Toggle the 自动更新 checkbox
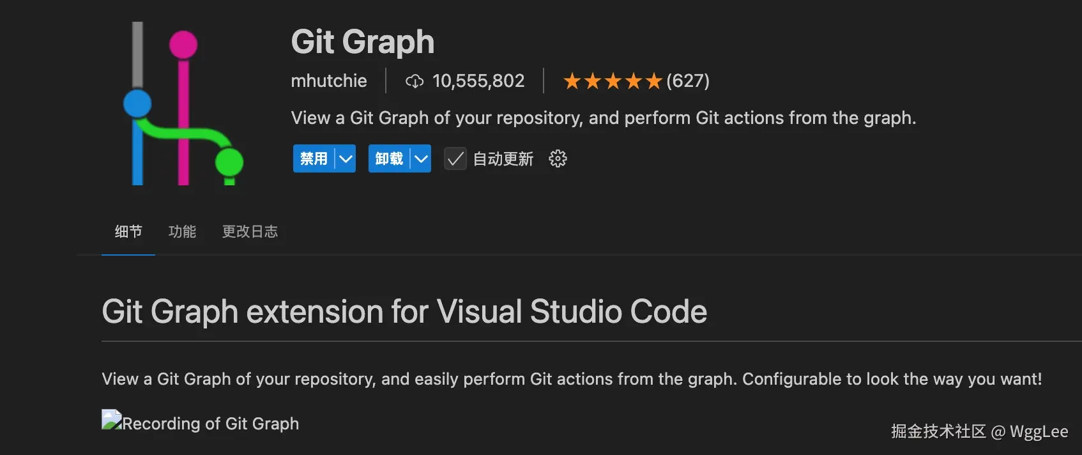The height and width of the screenshot is (455, 1082). pyautogui.click(x=455, y=158)
